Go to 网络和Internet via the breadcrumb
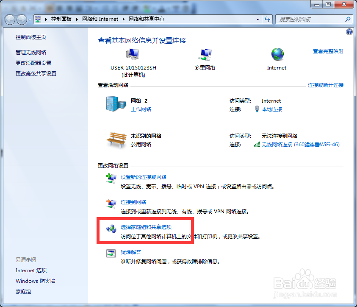The width and height of the screenshot is (357, 307). point(100,19)
